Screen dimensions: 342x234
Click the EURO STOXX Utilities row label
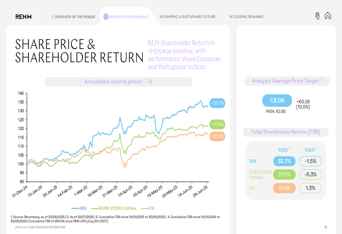pyautogui.click(x=260, y=175)
